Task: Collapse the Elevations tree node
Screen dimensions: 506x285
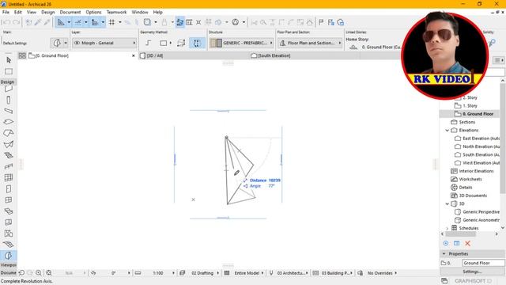Action: (447, 130)
